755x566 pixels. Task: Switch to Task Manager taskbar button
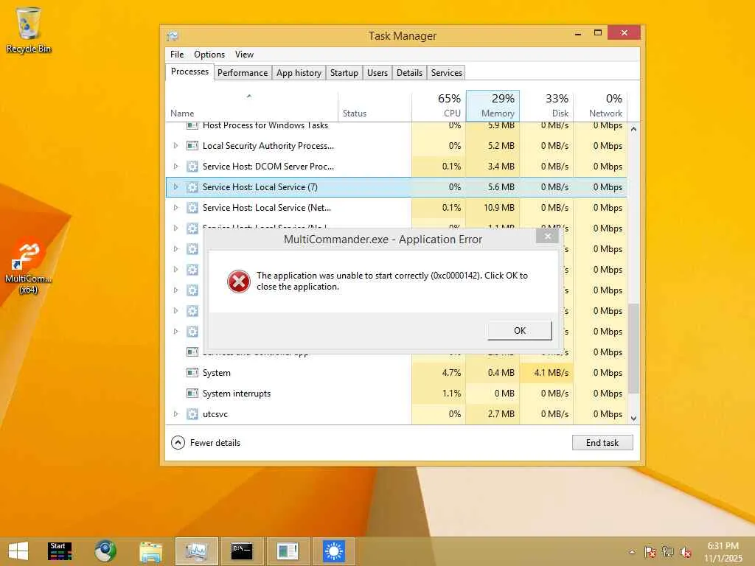click(x=196, y=551)
